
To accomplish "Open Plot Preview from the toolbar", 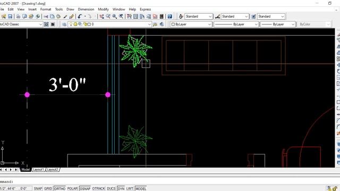I will point(25,16).
